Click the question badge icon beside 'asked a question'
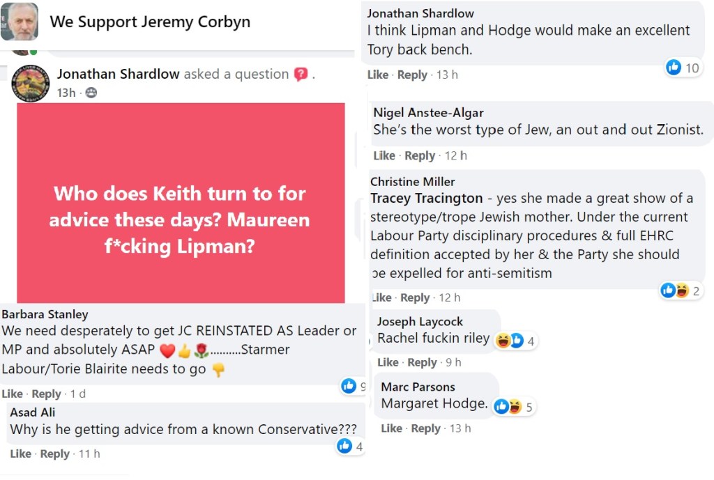This screenshot has width=714, height=480. [x=301, y=75]
